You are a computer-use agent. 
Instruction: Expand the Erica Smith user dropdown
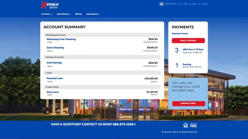[172, 4]
